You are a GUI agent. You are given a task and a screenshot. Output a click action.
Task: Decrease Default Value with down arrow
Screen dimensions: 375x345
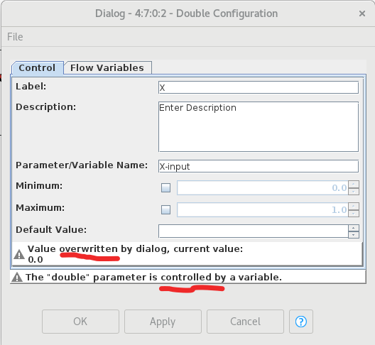click(354, 235)
